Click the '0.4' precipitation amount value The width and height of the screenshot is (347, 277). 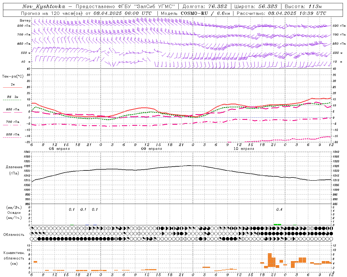(279, 210)
